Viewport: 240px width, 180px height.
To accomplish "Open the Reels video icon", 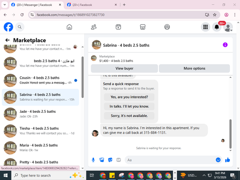I will click(x=118, y=27).
